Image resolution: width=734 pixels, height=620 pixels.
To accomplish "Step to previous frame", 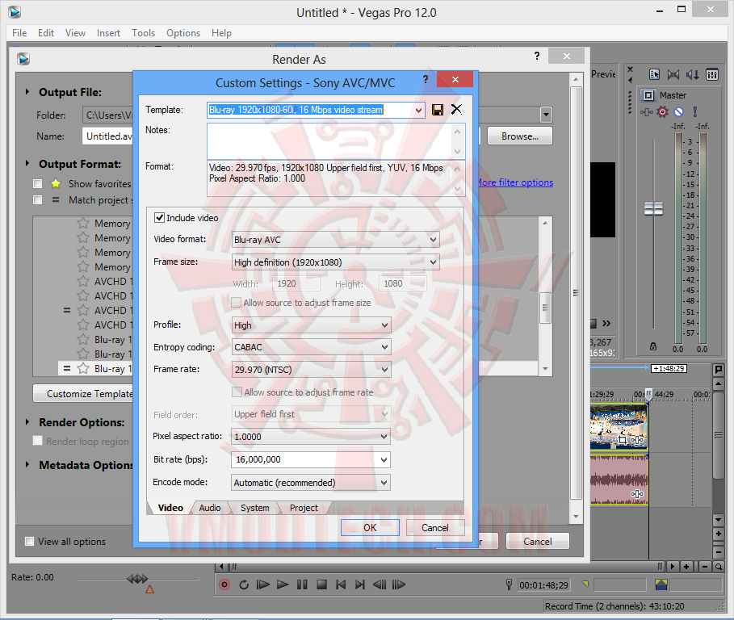I will tap(380, 584).
